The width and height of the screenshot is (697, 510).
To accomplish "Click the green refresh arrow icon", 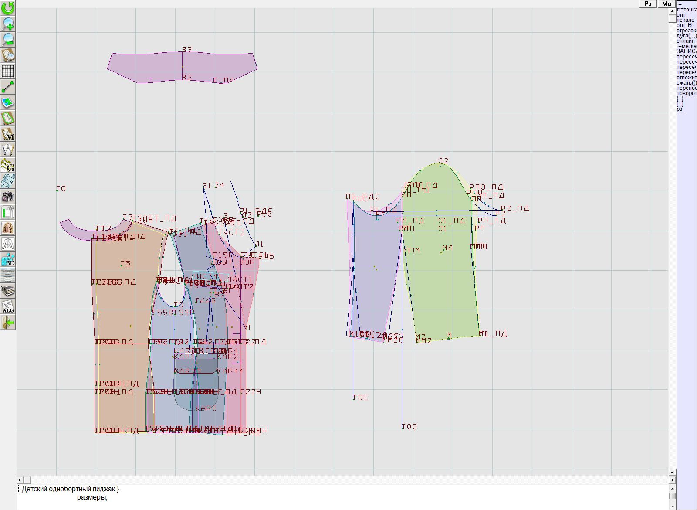I will [x=8, y=7].
